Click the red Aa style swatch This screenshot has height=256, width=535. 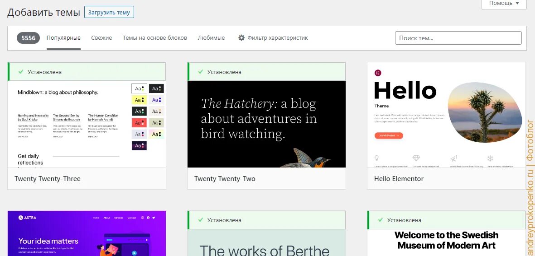[139, 123]
